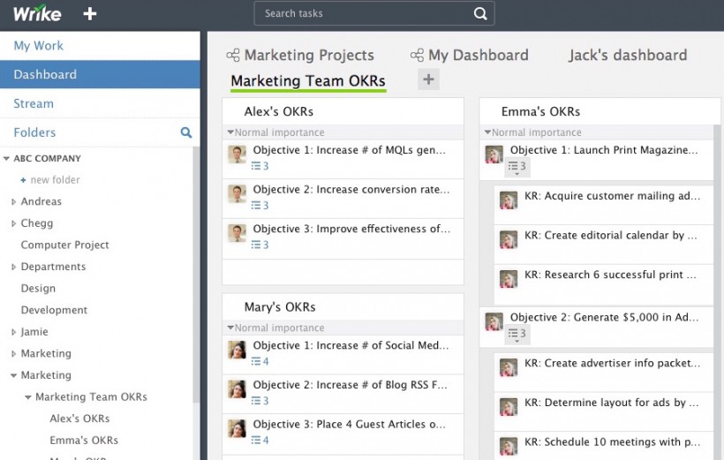The image size is (724, 460).
Task: Open KR: Create advertiser info packet
Action: (612, 363)
